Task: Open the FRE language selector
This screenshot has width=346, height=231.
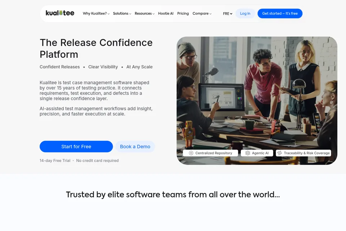Action: coord(227,14)
